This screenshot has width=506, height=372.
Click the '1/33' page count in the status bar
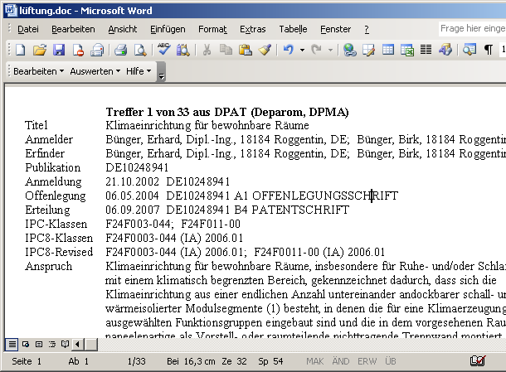click(x=137, y=361)
